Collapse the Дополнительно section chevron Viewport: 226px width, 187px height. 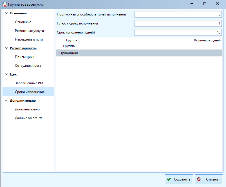coord(6,101)
